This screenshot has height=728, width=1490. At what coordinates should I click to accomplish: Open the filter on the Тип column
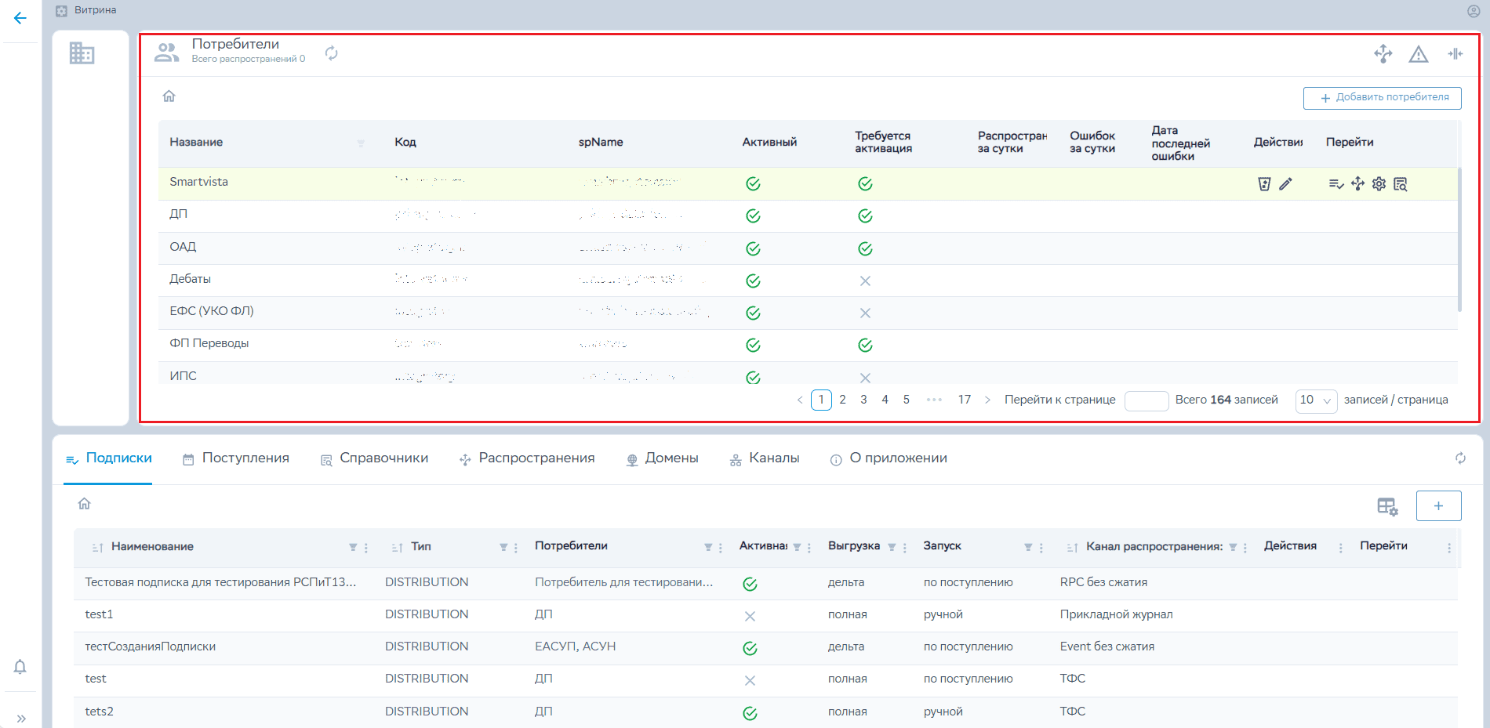pos(503,548)
